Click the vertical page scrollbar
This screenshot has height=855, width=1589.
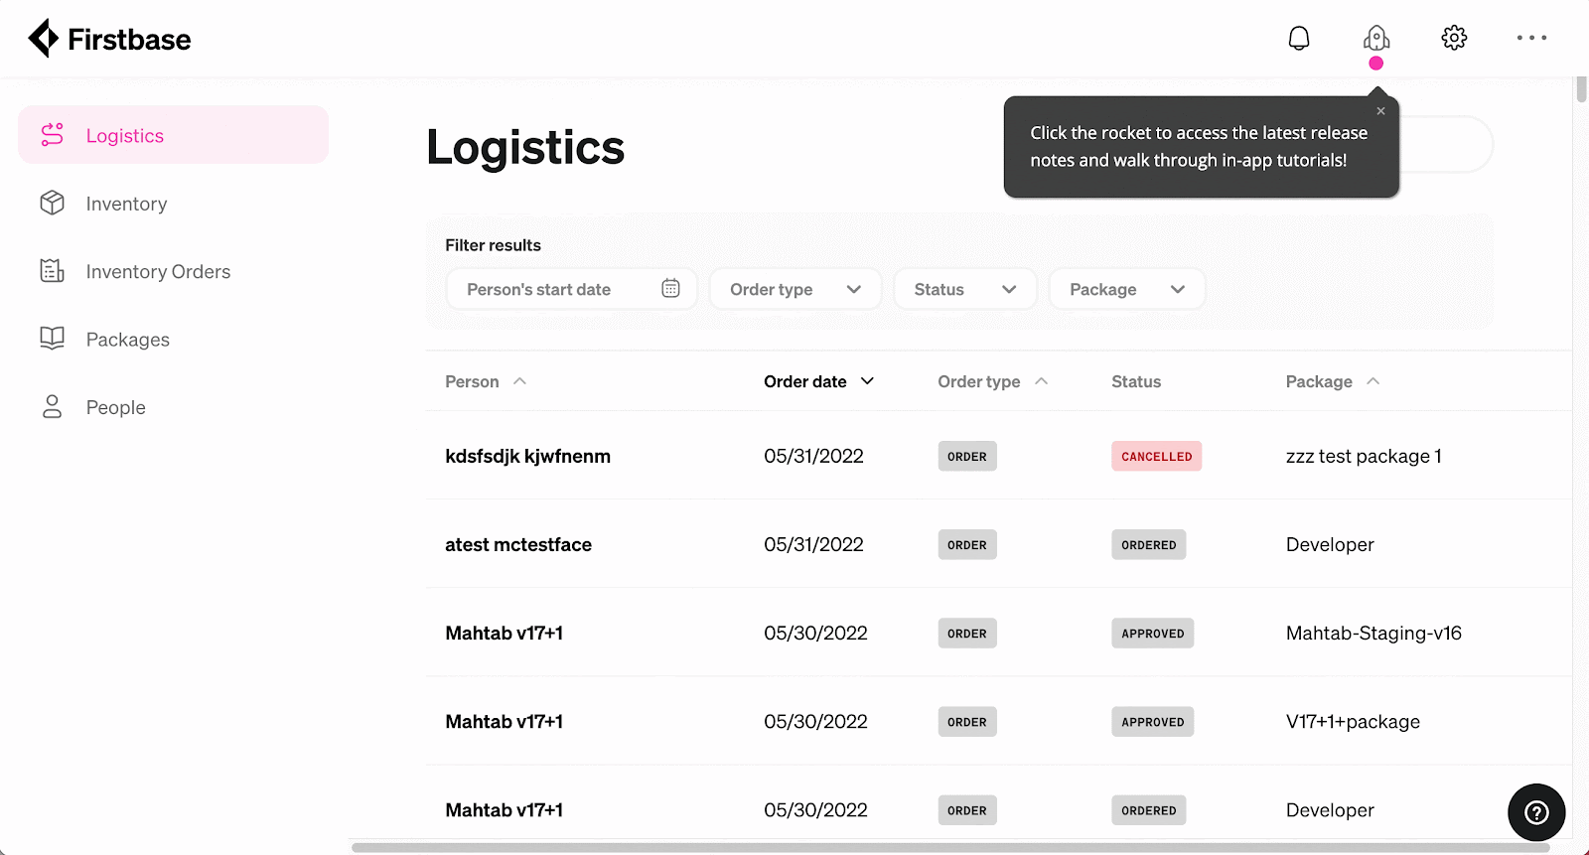click(1581, 89)
